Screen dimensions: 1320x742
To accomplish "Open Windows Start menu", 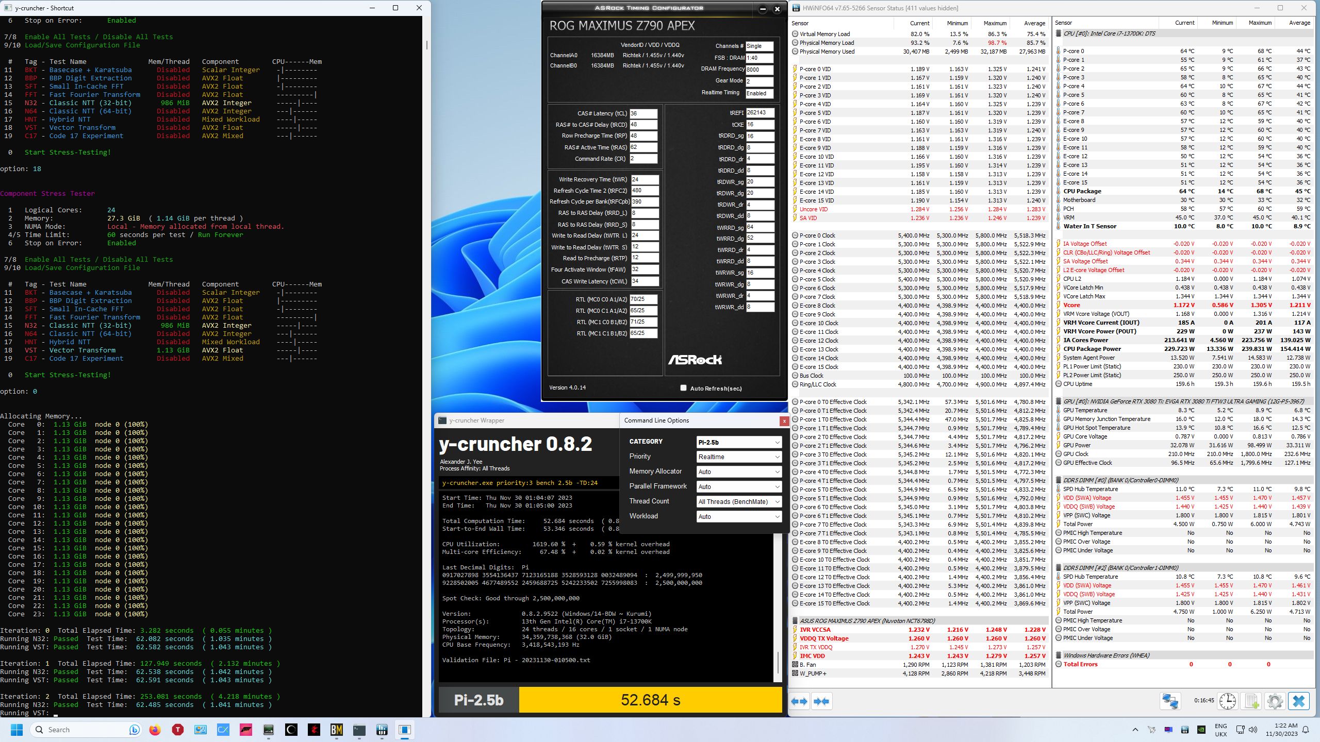I will pyautogui.click(x=16, y=730).
